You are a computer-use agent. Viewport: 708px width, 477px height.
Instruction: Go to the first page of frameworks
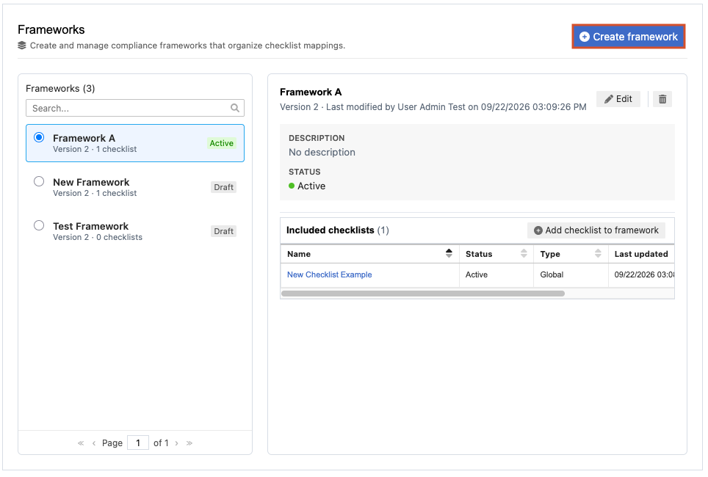(81, 443)
